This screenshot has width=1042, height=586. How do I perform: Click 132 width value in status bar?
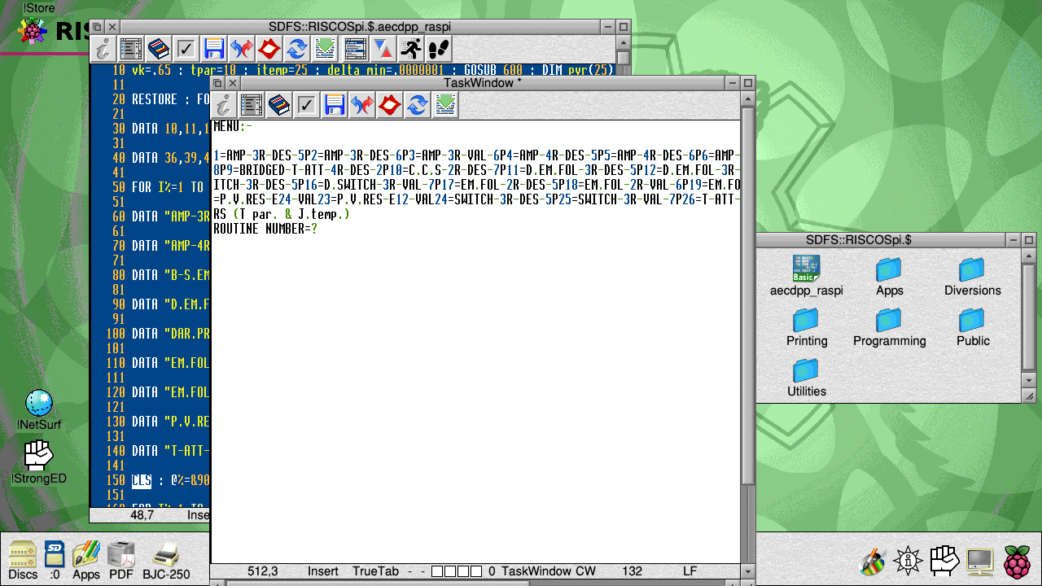pos(632,571)
